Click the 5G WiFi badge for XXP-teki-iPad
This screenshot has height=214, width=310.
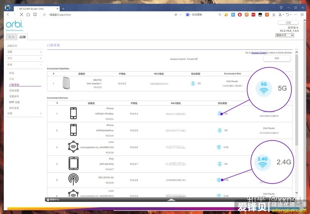[x=220, y=164]
